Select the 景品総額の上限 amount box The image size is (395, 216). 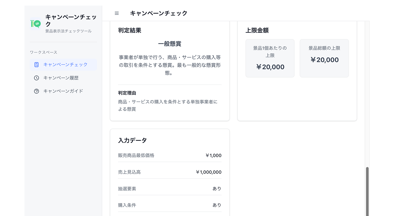[324, 58]
